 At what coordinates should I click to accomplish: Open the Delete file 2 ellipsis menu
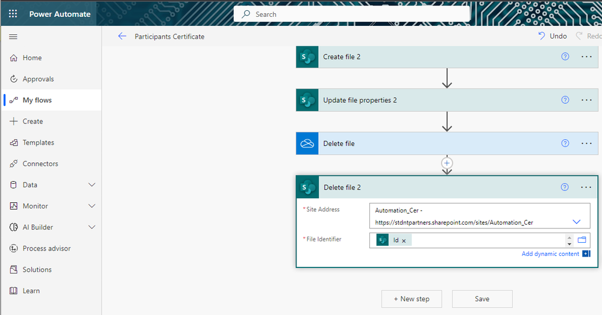click(586, 187)
